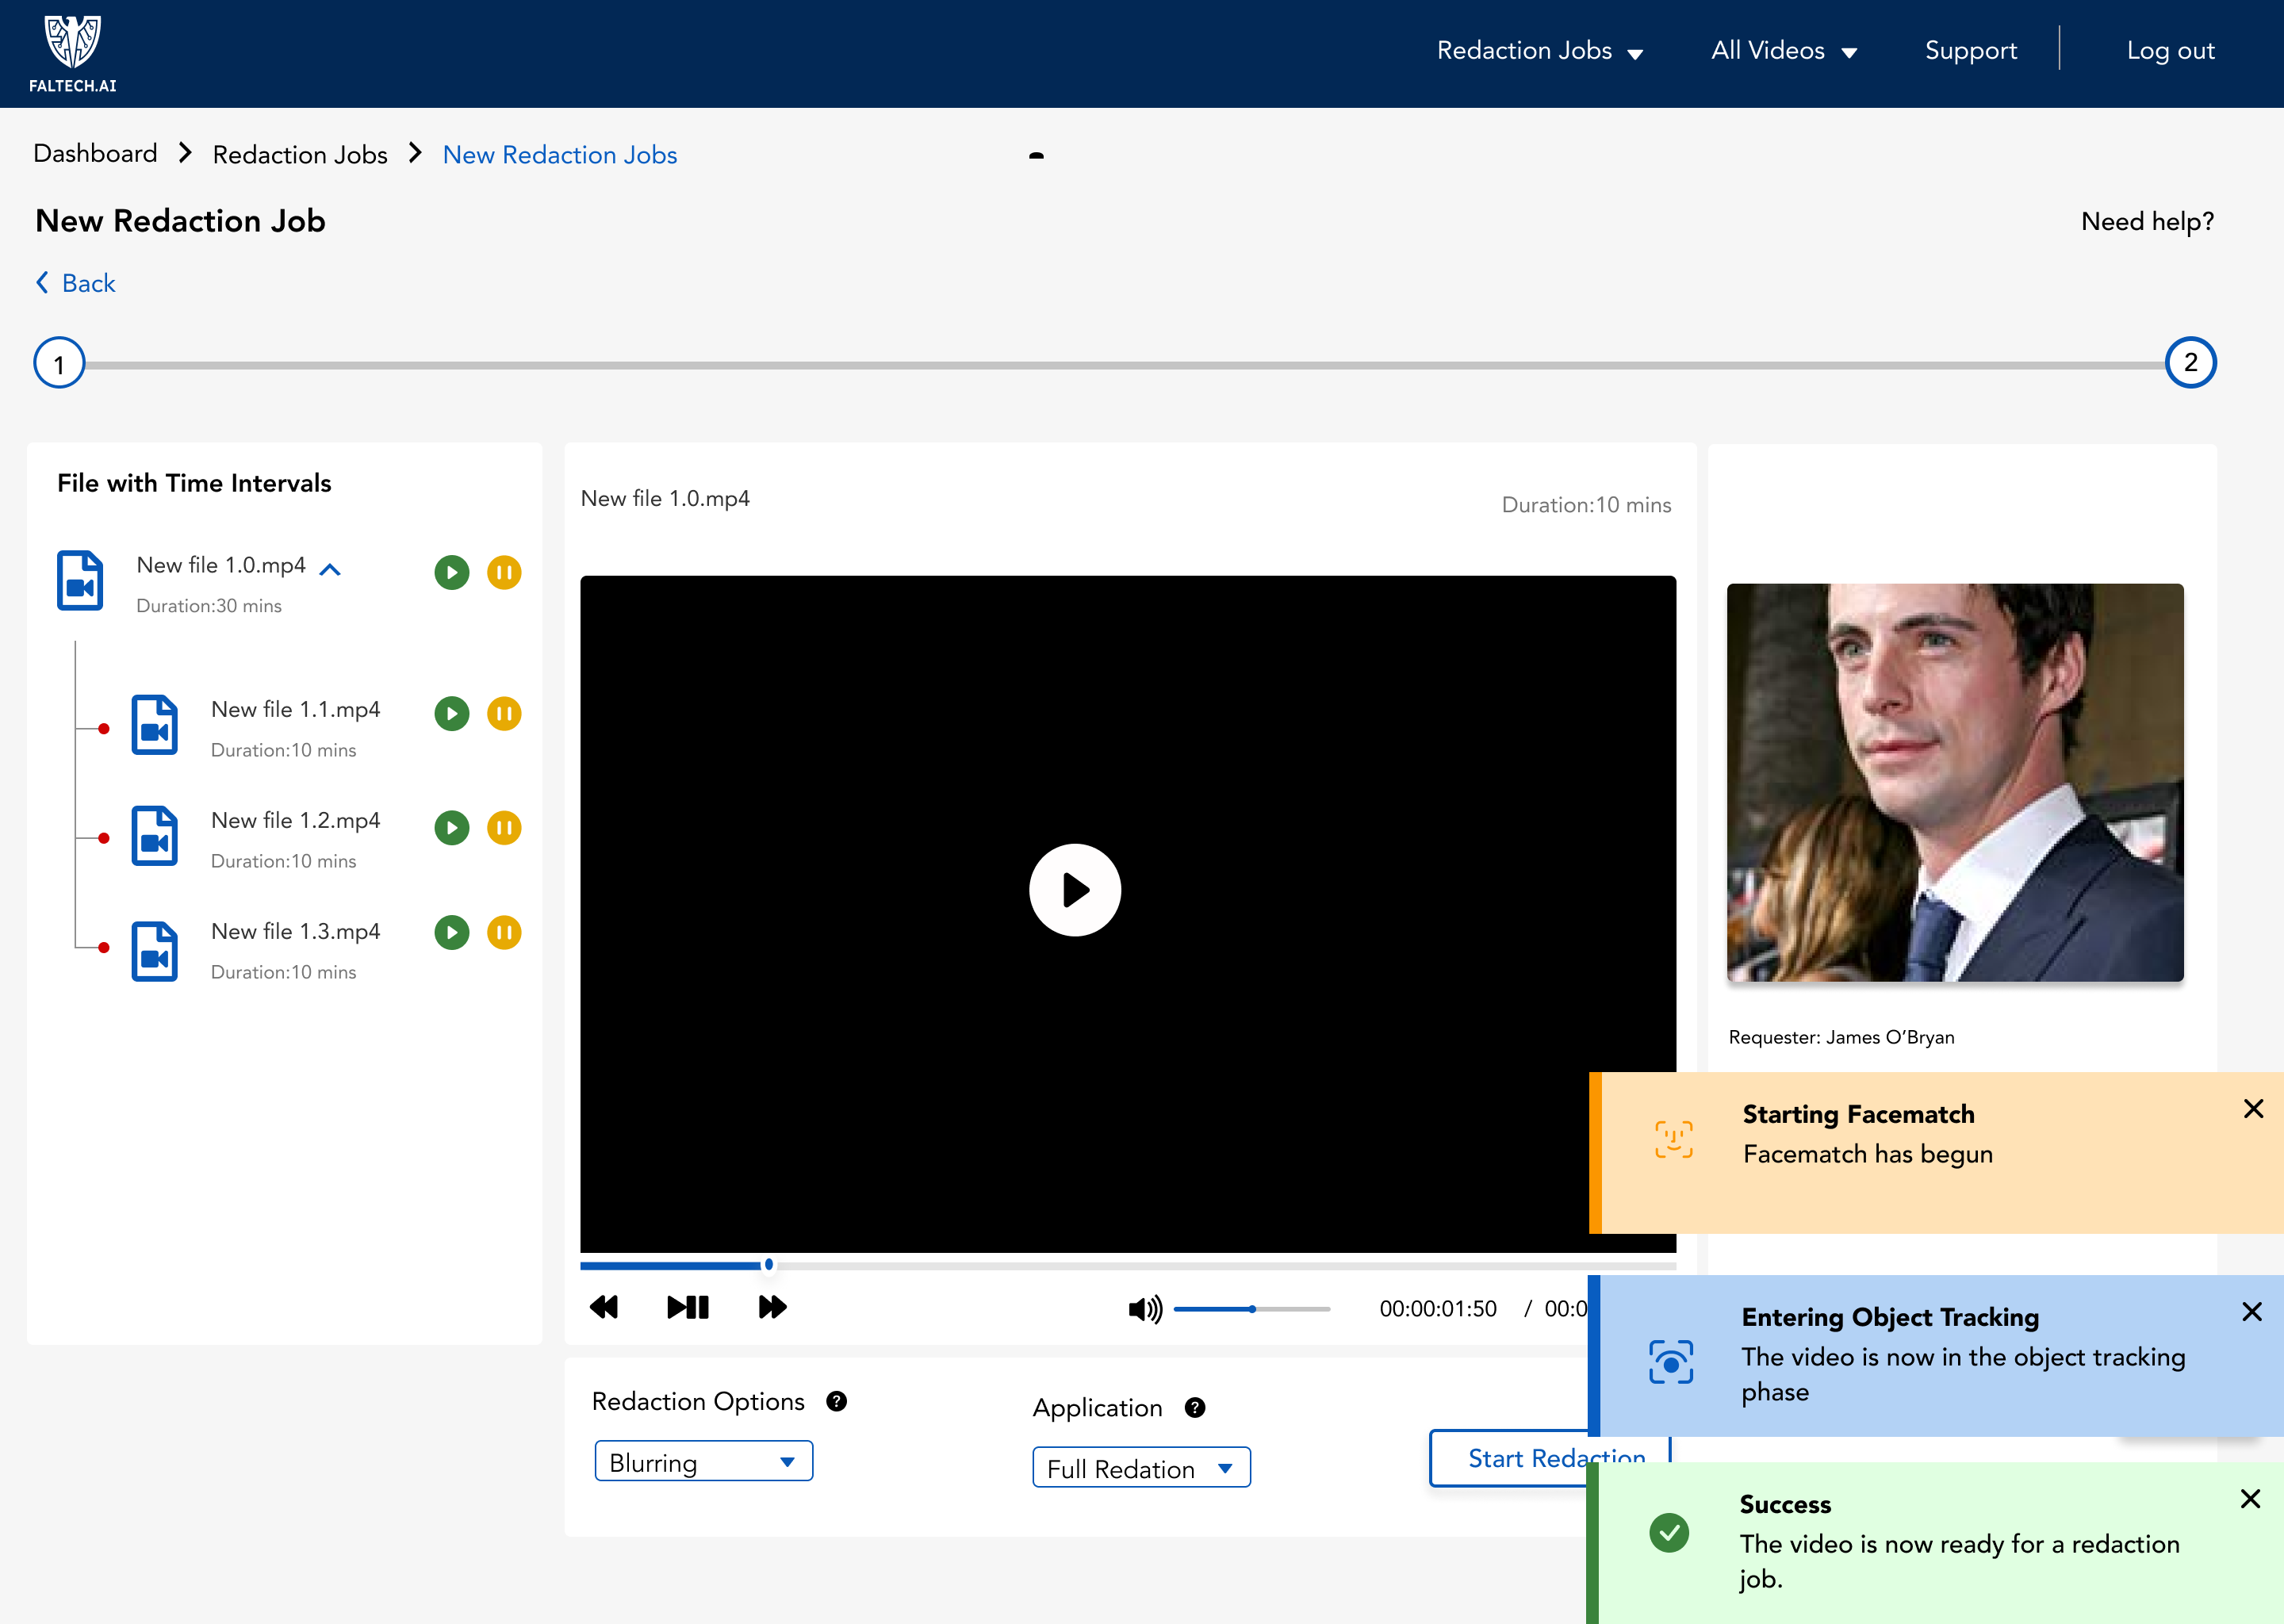Open Application help tooltip
This screenshot has height=1624, width=2284.
(1195, 1408)
